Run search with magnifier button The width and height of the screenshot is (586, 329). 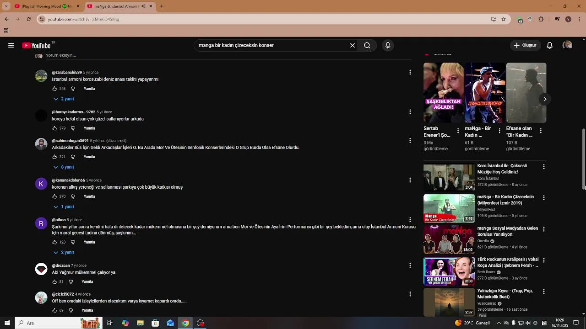point(367,45)
